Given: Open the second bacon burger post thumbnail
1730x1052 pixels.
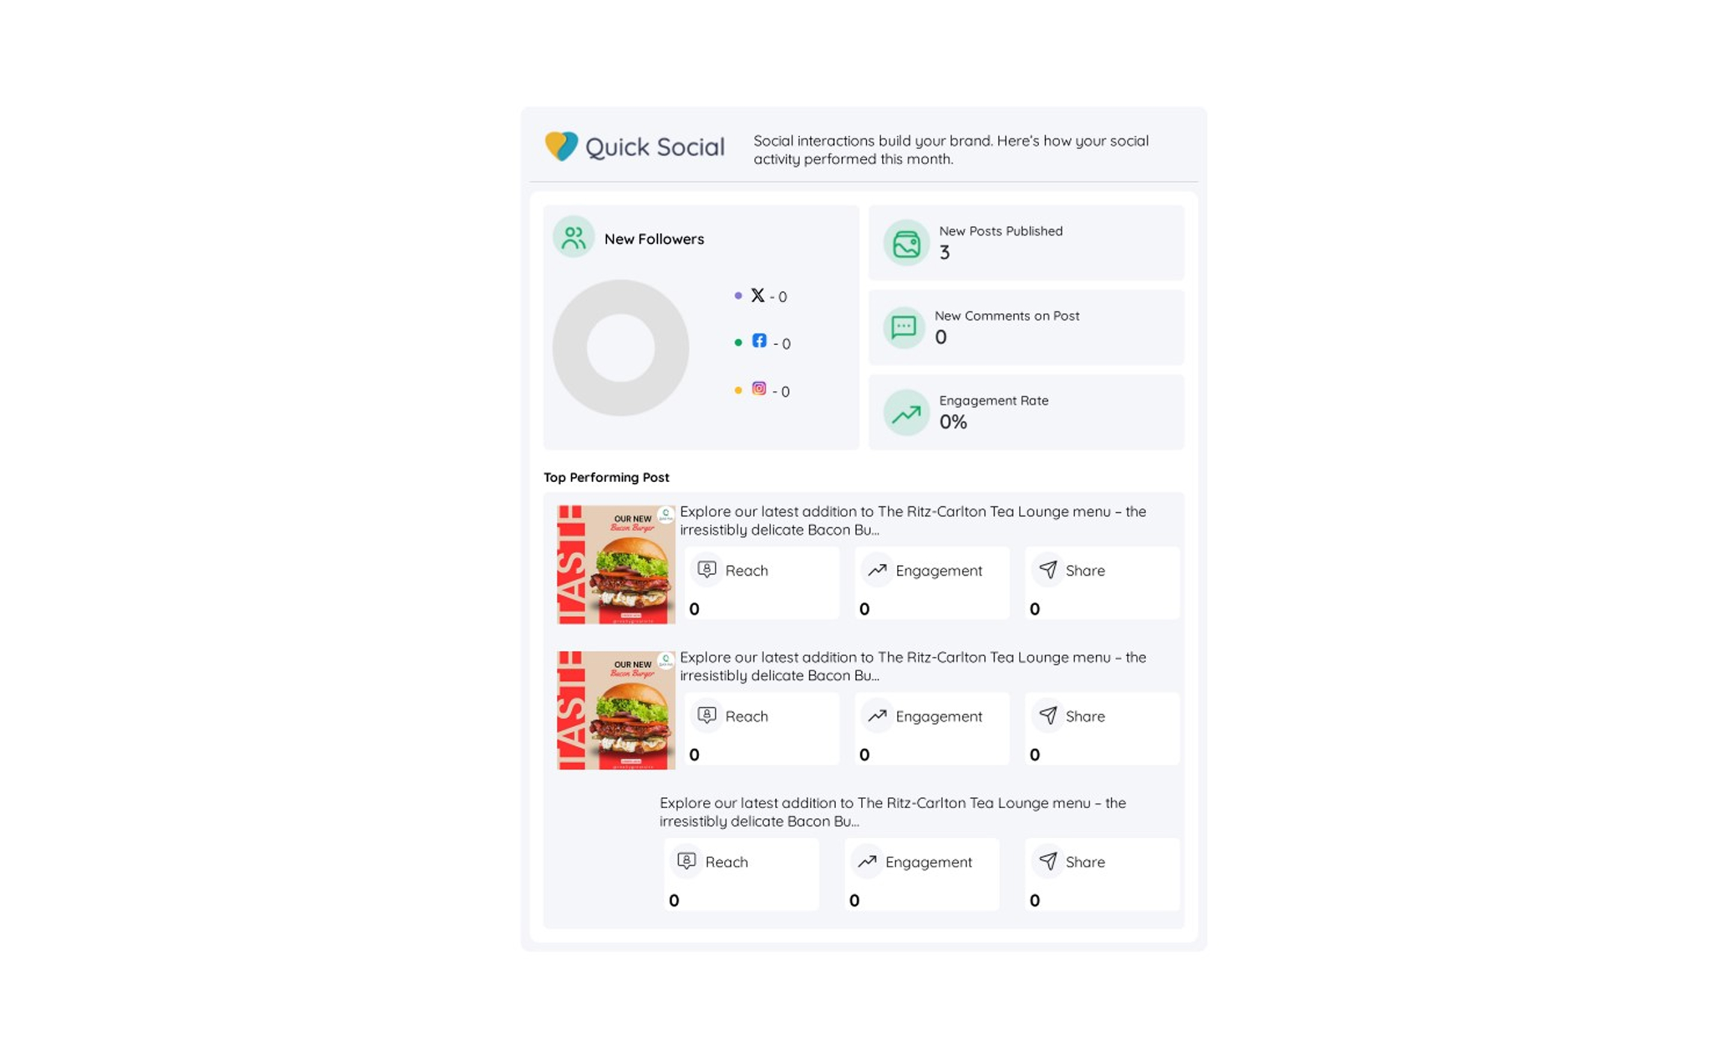Looking at the screenshot, I should click(616, 710).
